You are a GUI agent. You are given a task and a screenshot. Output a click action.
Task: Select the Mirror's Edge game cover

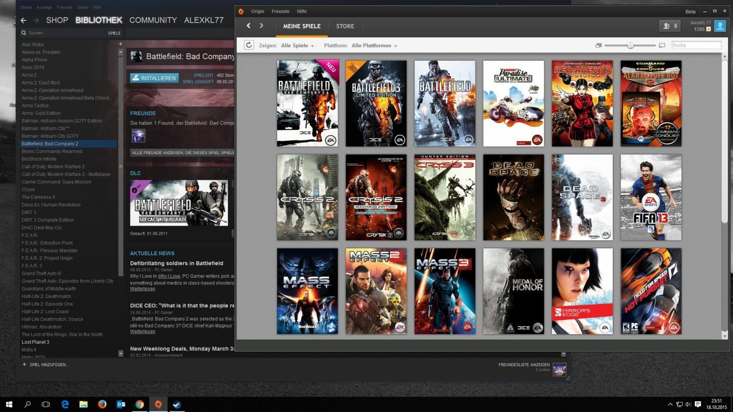click(x=582, y=291)
